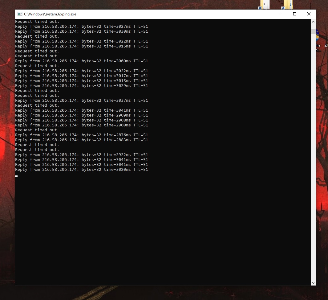The height and width of the screenshot is (300, 328).
Task: Click the console scrollbar up arrow
Action: click(313, 22)
